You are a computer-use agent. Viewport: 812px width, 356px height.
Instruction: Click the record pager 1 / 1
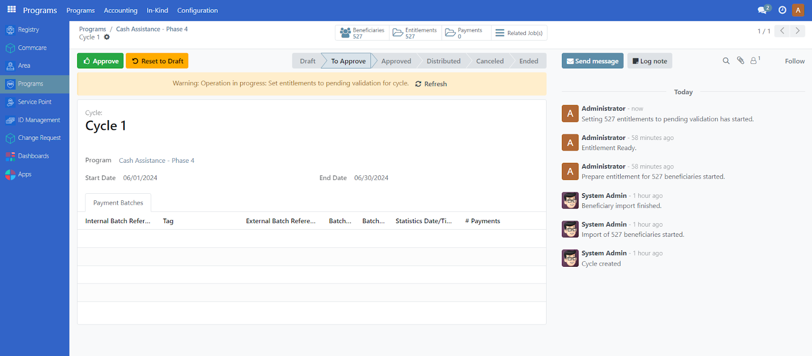[764, 31]
